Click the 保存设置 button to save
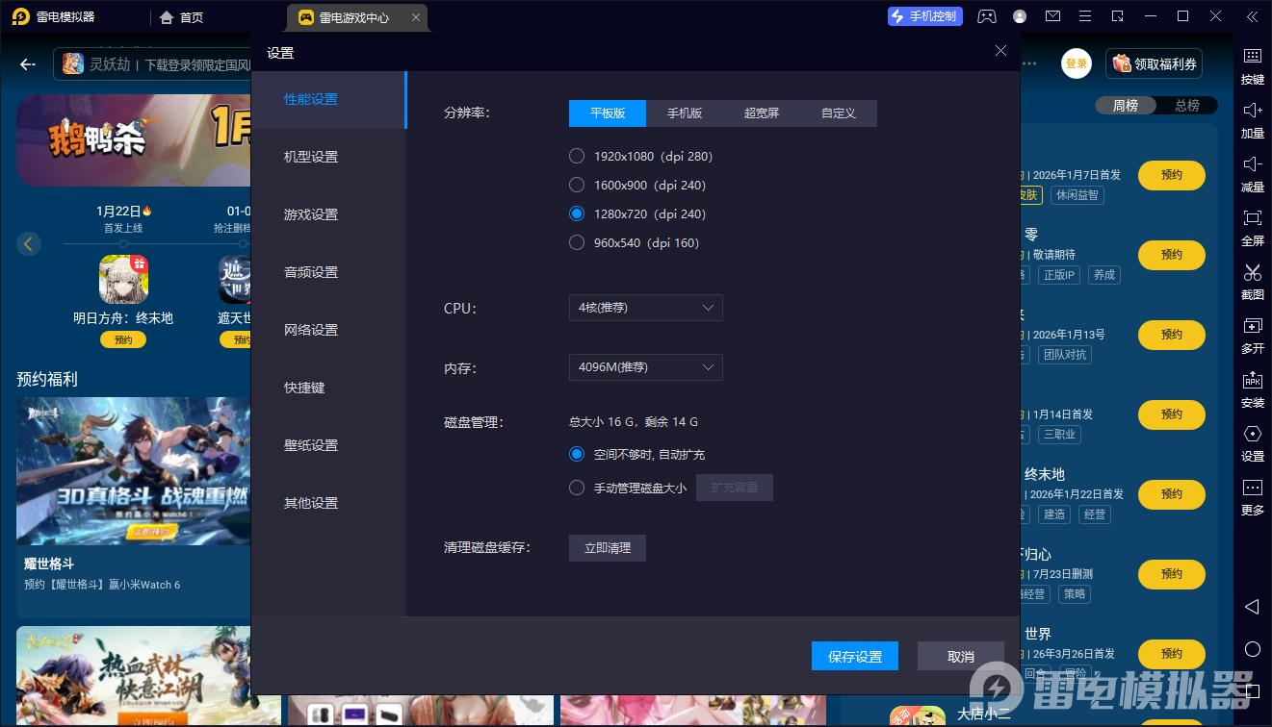Viewport: 1272px width, 727px height. pyautogui.click(x=854, y=655)
